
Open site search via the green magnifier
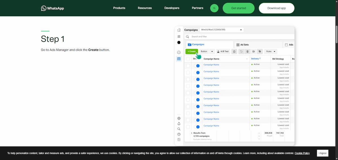coord(214,8)
